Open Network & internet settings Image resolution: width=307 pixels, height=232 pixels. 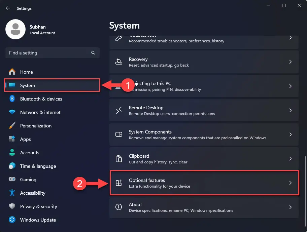(x=52, y=112)
